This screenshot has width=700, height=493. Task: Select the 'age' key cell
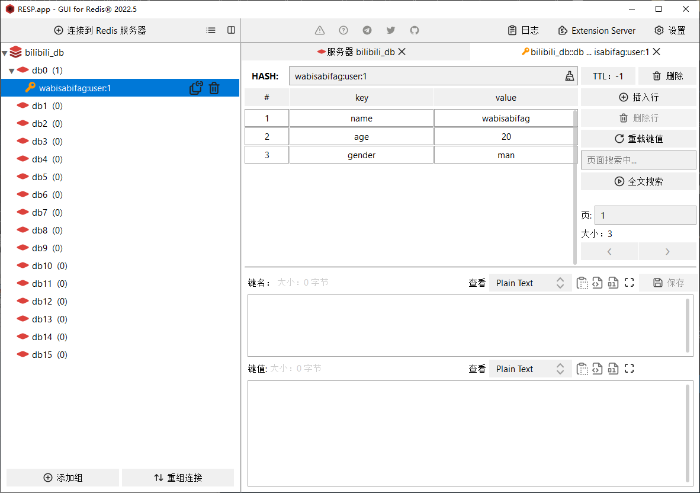(362, 137)
